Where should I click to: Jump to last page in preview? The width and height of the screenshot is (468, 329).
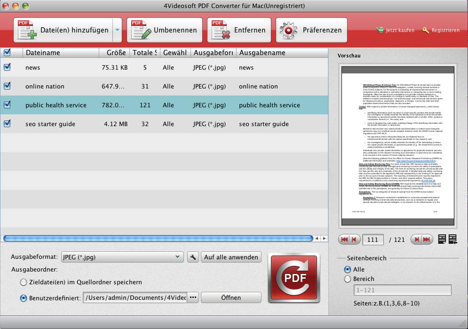427,240
